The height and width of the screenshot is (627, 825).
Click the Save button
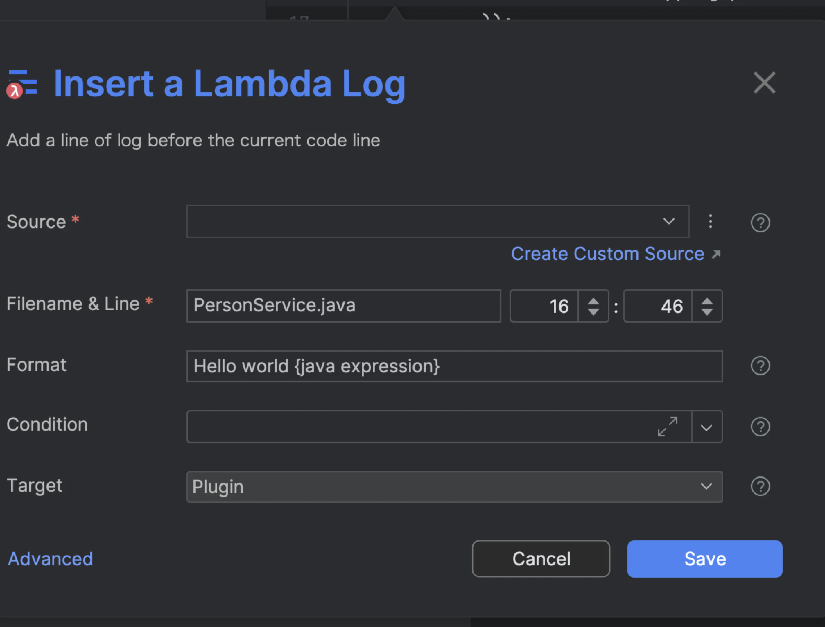(704, 559)
